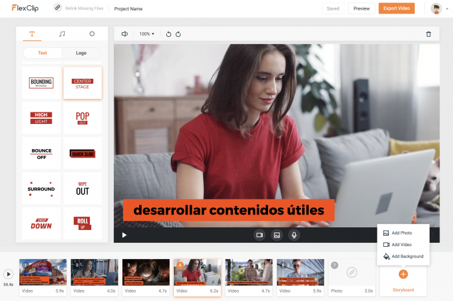Click the 3.0s duration of Photo clip
The height and width of the screenshot is (301, 453).
[x=369, y=291]
